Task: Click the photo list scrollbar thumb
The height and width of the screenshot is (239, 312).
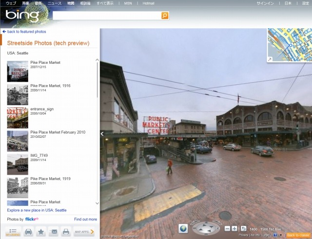Action: [97, 79]
